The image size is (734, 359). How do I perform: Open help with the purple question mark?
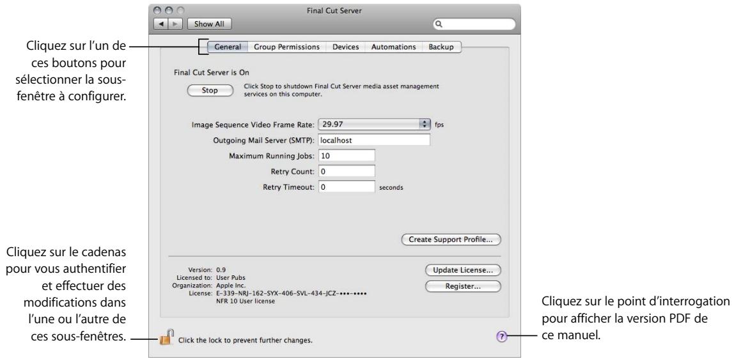[x=501, y=336]
